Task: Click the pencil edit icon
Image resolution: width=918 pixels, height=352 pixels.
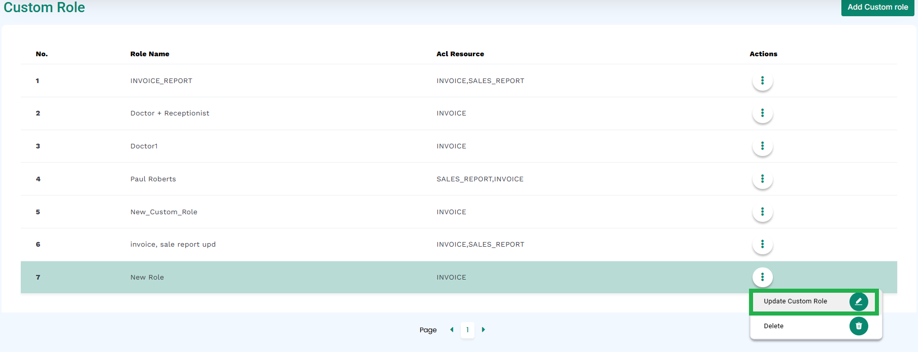Action: pyautogui.click(x=859, y=301)
